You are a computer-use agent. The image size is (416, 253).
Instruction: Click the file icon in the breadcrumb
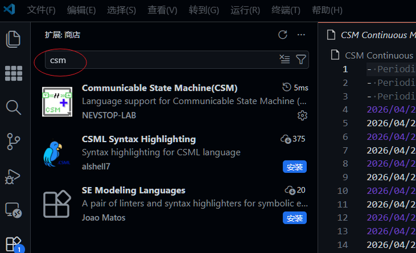pyautogui.click(x=335, y=55)
